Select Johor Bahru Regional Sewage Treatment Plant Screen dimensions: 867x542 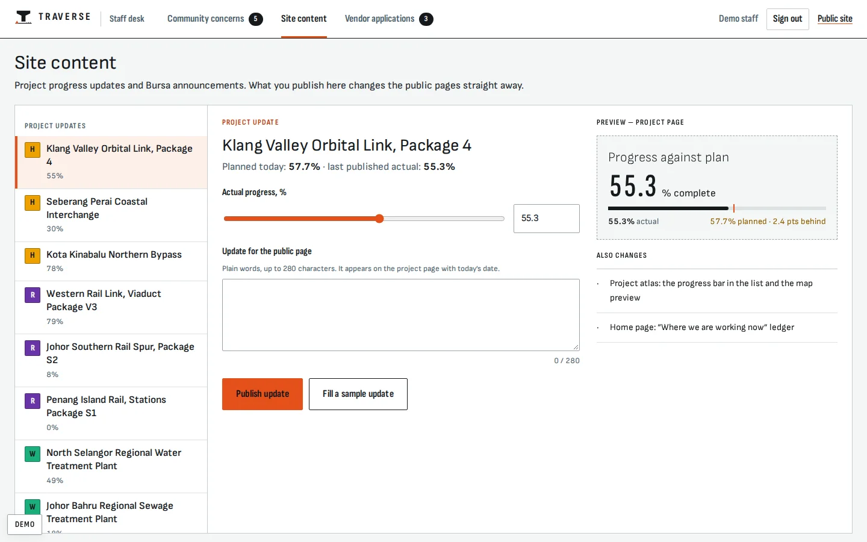pos(111,513)
